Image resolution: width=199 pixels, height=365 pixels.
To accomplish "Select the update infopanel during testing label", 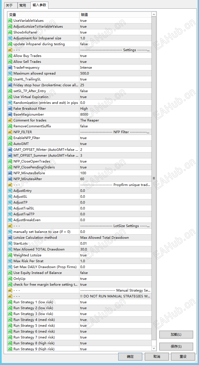I will click(x=39, y=44).
